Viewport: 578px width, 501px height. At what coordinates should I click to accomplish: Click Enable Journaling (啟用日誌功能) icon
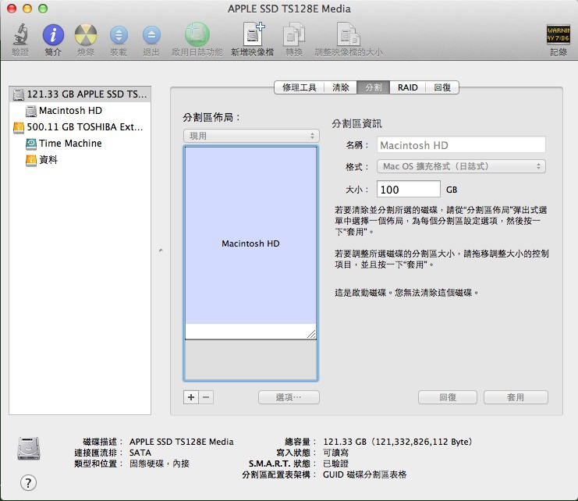click(x=197, y=34)
